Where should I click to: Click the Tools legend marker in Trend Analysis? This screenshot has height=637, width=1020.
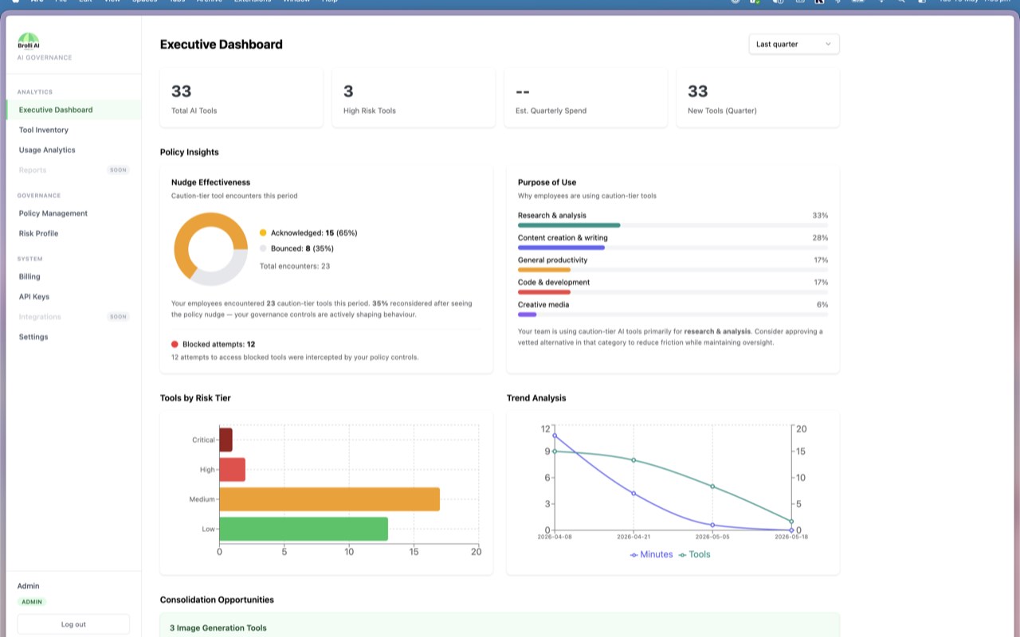pyautogui.click(x=682, y=555)
